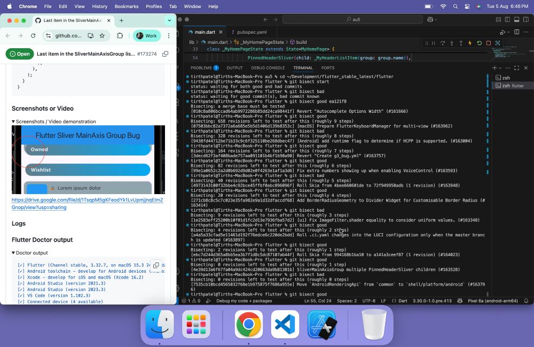Stop debugging with the red square icon
This screenshot has height=347, width=534.
[489, 43]
